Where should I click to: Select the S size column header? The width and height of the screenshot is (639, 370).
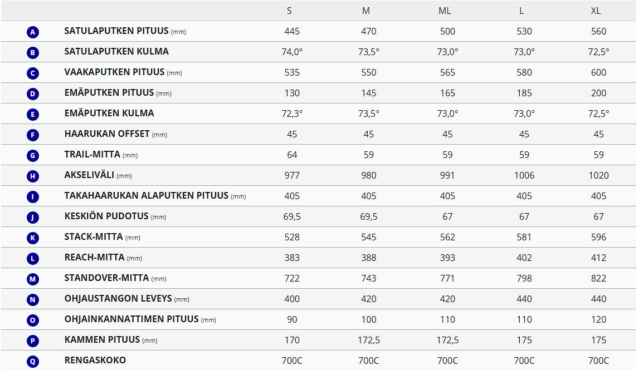tap(289, 11)
